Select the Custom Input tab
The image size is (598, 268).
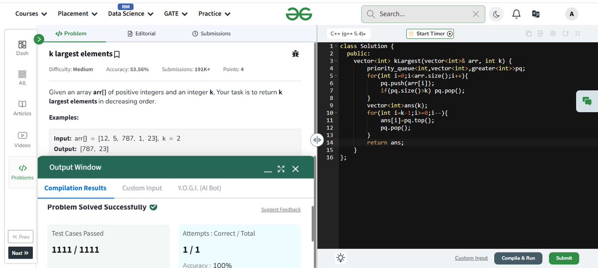pos(142,188)
